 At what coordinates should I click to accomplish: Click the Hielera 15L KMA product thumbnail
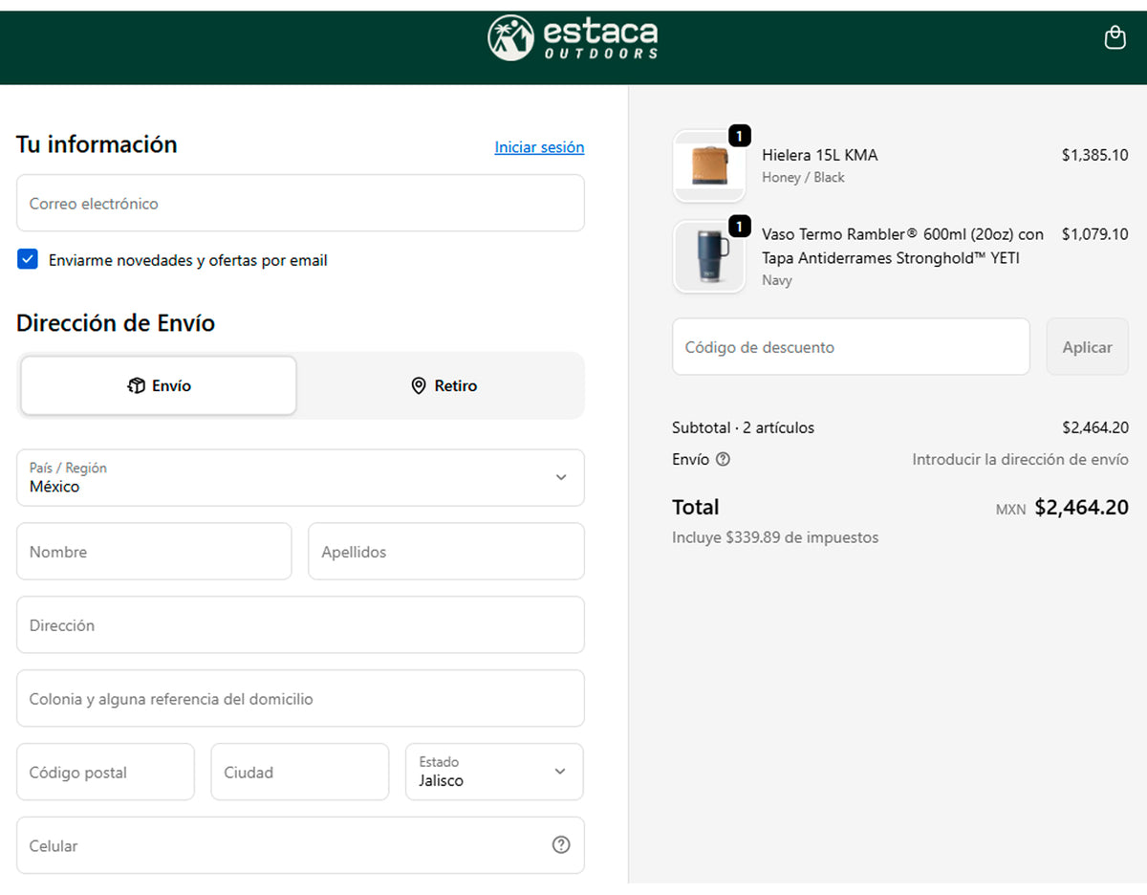coord(709,166)
